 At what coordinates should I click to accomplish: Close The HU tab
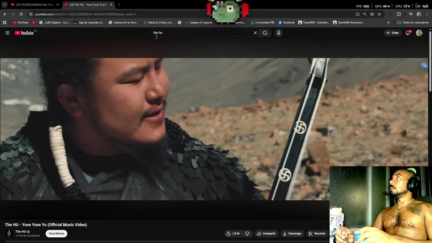click(x=111, y=5)
